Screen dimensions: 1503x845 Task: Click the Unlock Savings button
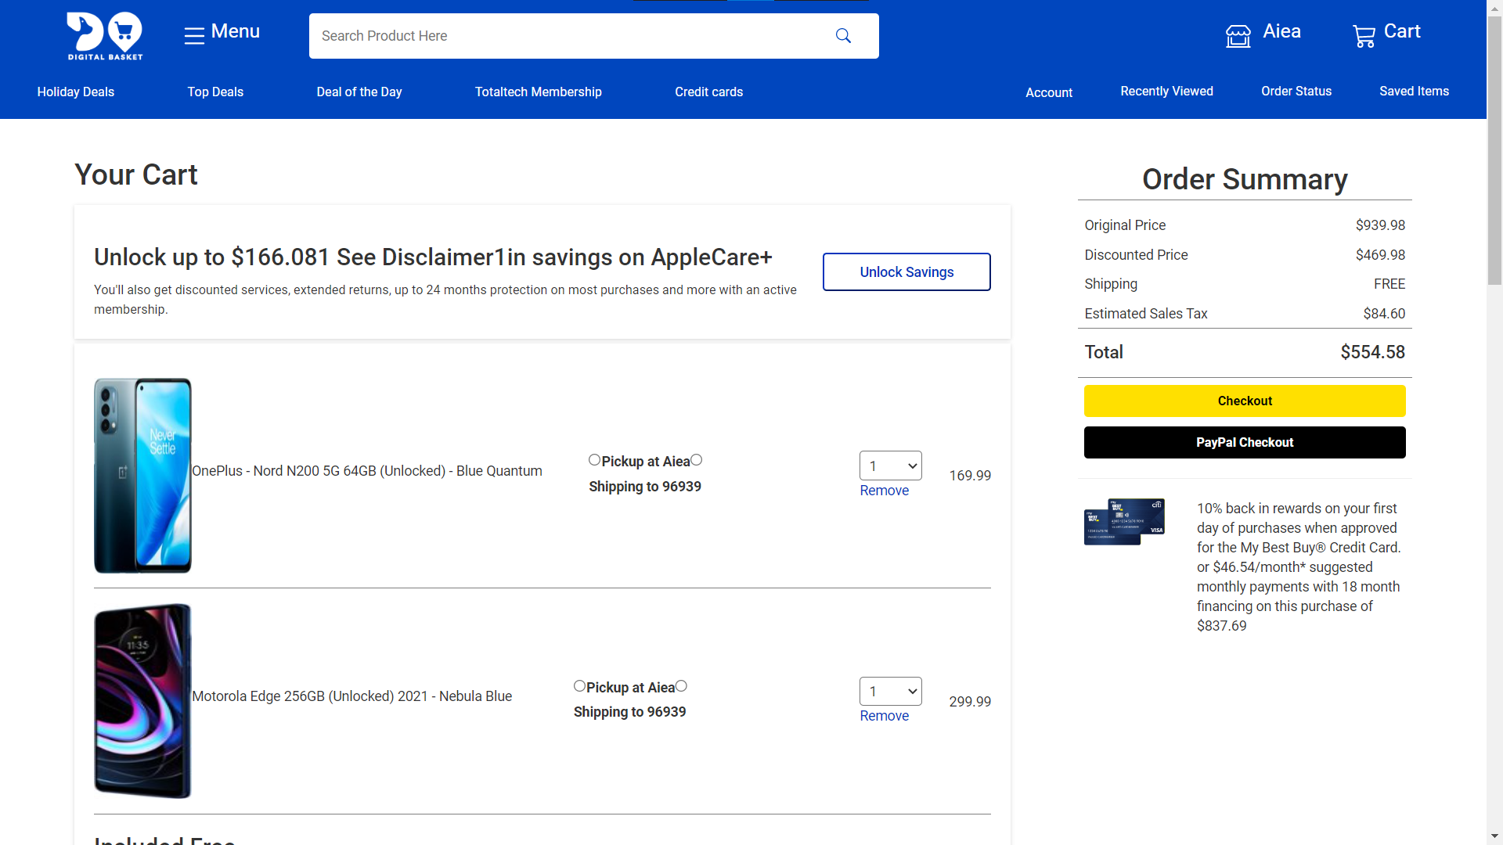[x=906, y=271]
